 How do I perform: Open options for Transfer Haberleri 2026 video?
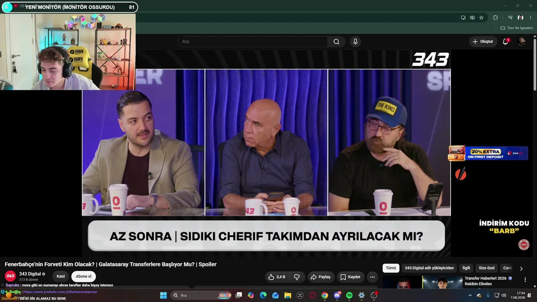[525, 280]
